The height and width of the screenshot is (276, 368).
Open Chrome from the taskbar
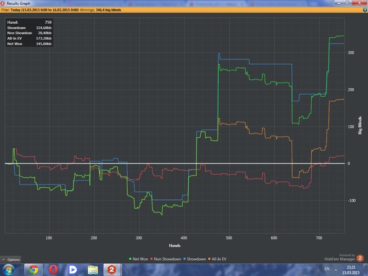(x=33, y=270)
